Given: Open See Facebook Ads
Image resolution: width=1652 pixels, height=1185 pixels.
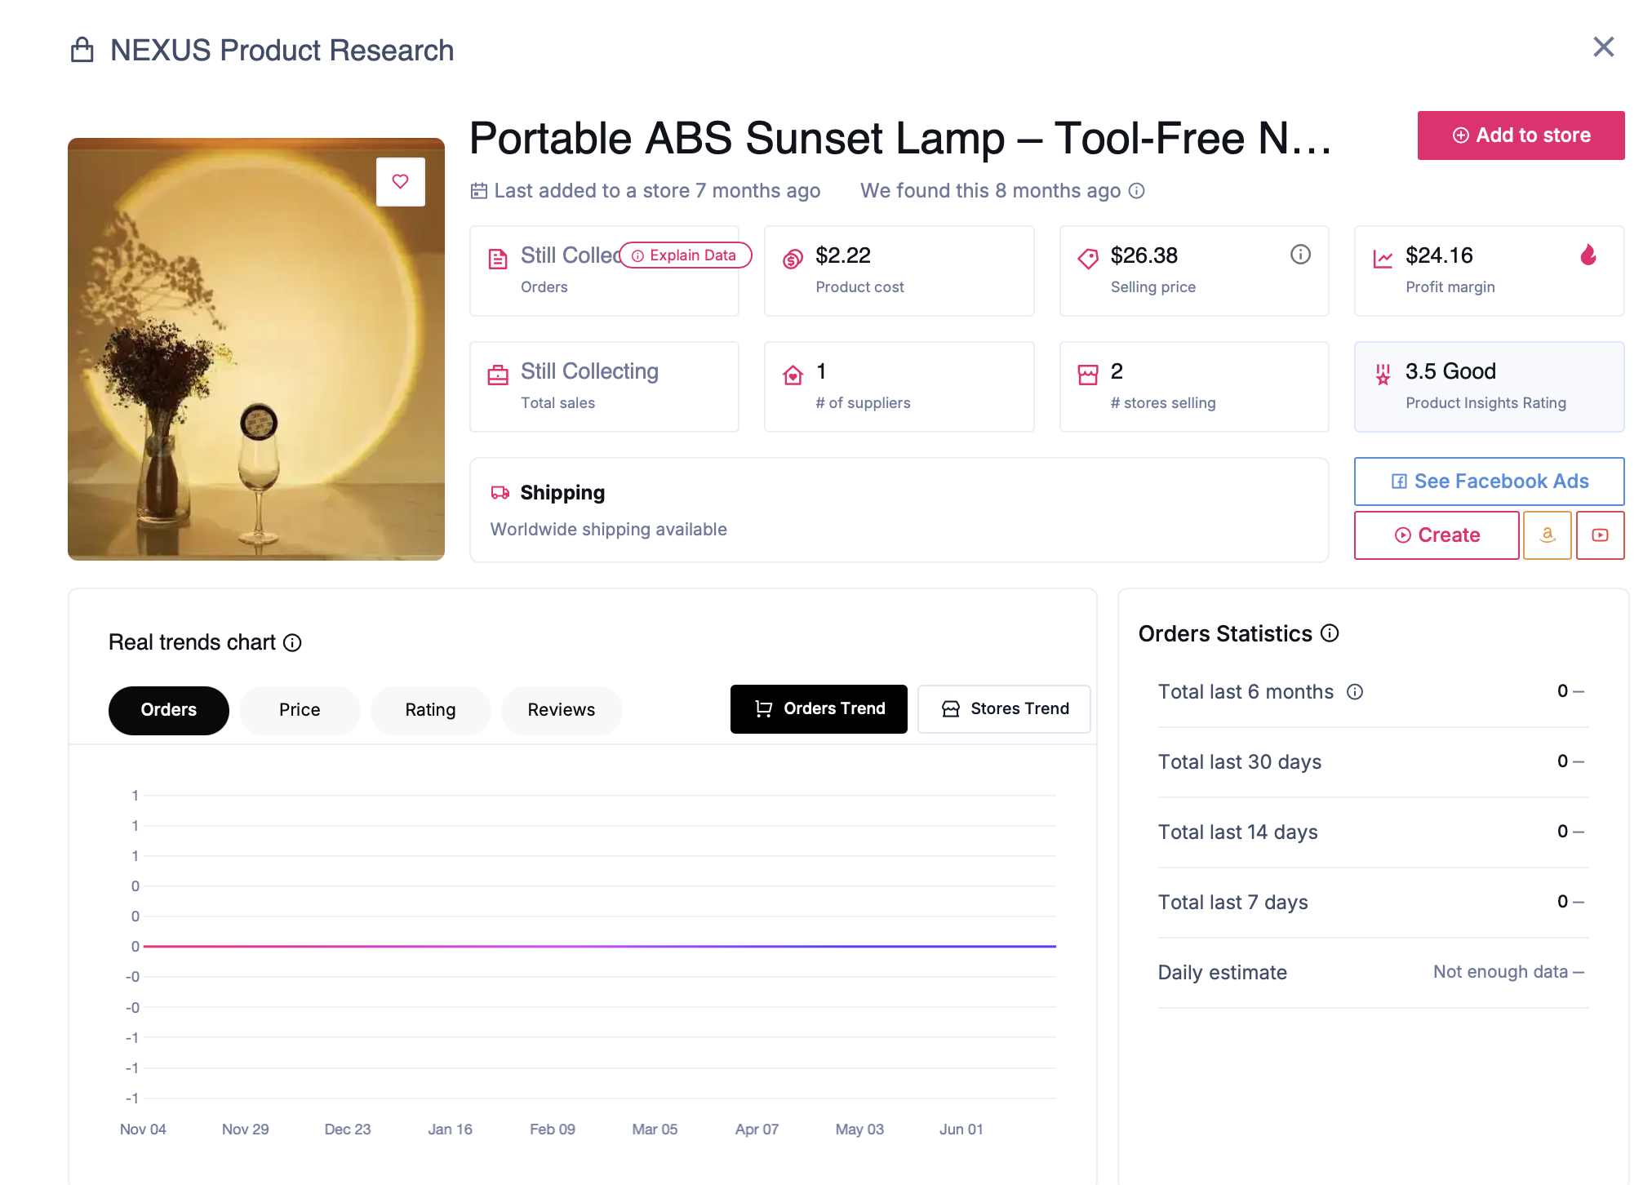Looking at the screenshot, I should (x=1489, y=482).
